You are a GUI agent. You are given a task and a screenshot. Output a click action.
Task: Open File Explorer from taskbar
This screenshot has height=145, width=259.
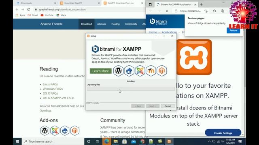click(x=115, y=141)
